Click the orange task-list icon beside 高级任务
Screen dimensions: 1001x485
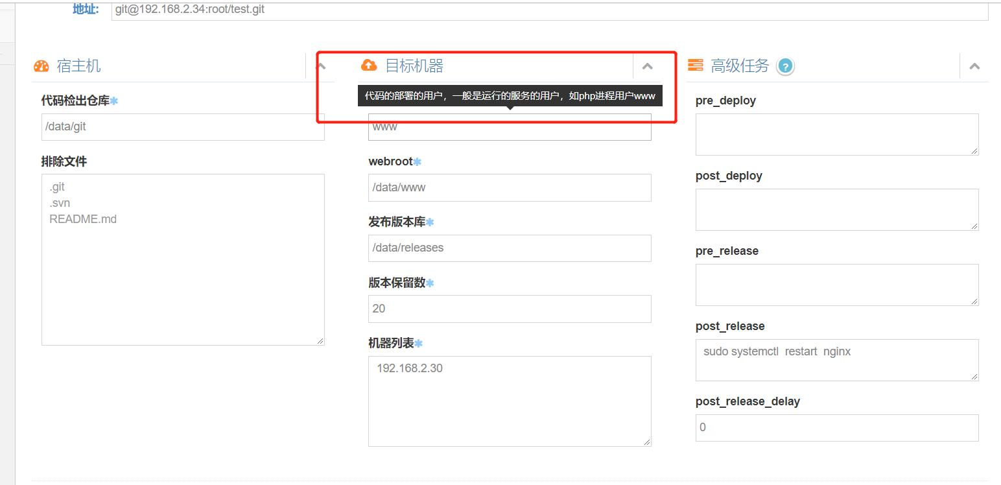pos(696,65)
